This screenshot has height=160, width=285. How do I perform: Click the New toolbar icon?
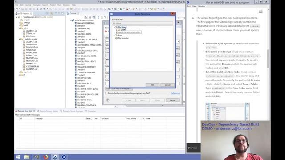click(x=17, y=9)
